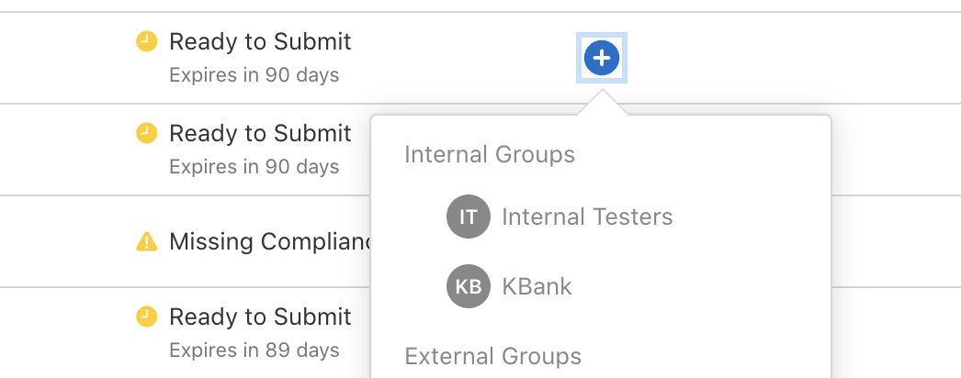Click empty space right of the KBank entry
961x378 pixels.
tap(698, 286)
